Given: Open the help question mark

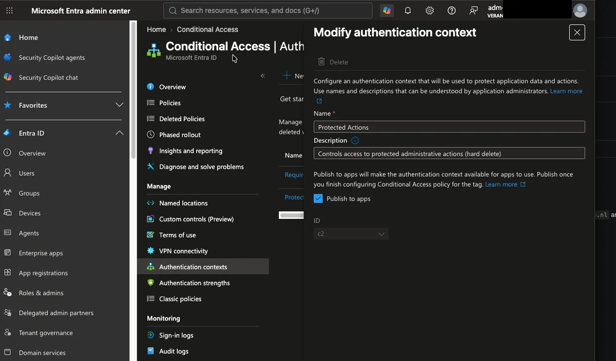Looking at the screenshot, I should (452, 10).
